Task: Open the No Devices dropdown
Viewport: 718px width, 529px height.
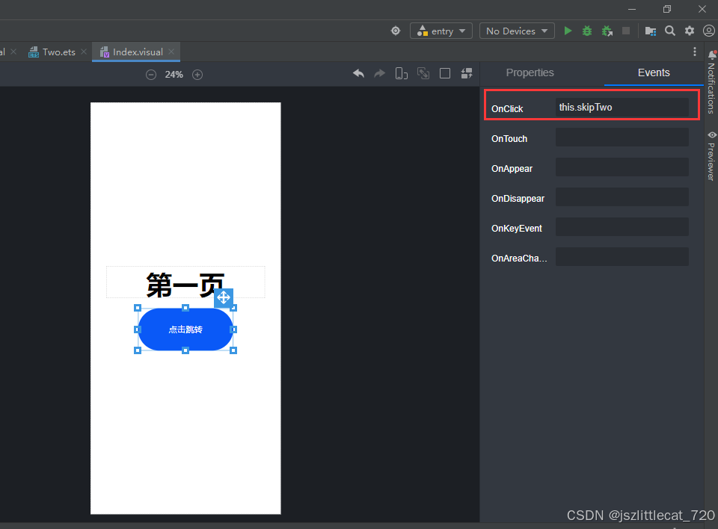Action: click(x=516, y=31)
